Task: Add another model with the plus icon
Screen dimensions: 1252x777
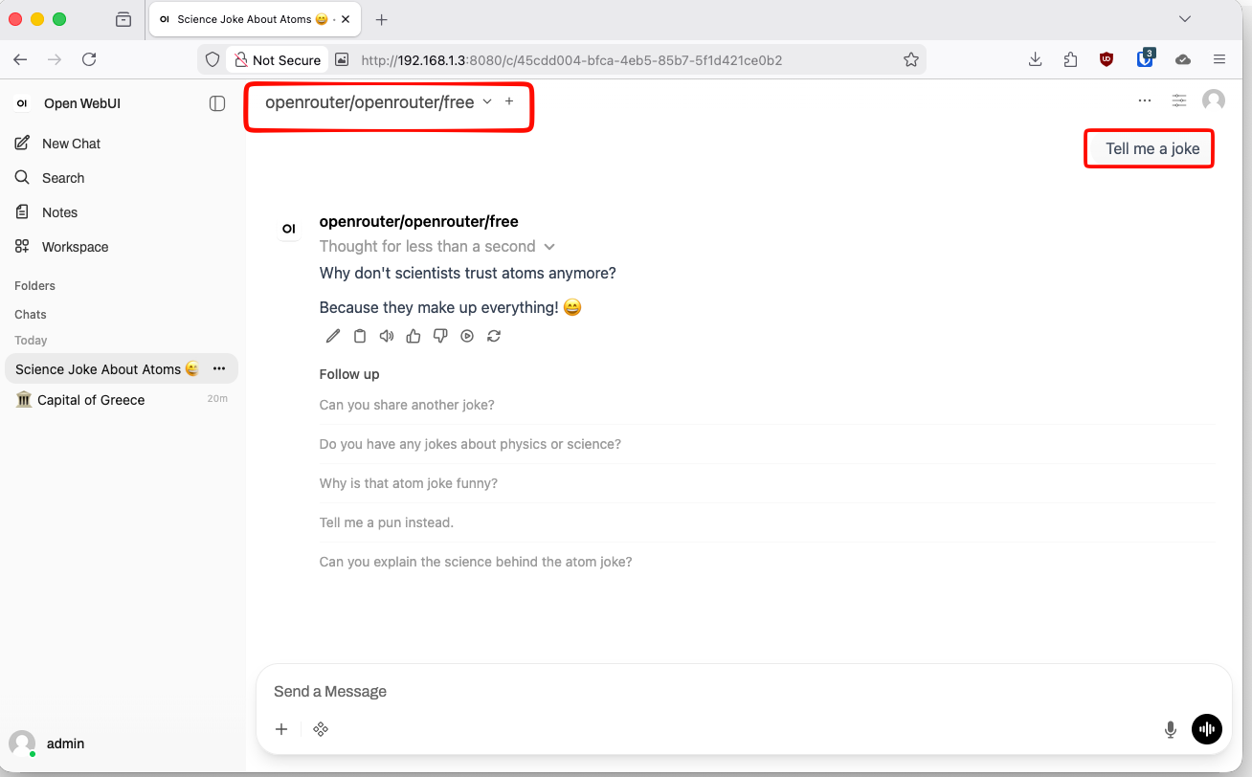Action: tap(509, 101)
